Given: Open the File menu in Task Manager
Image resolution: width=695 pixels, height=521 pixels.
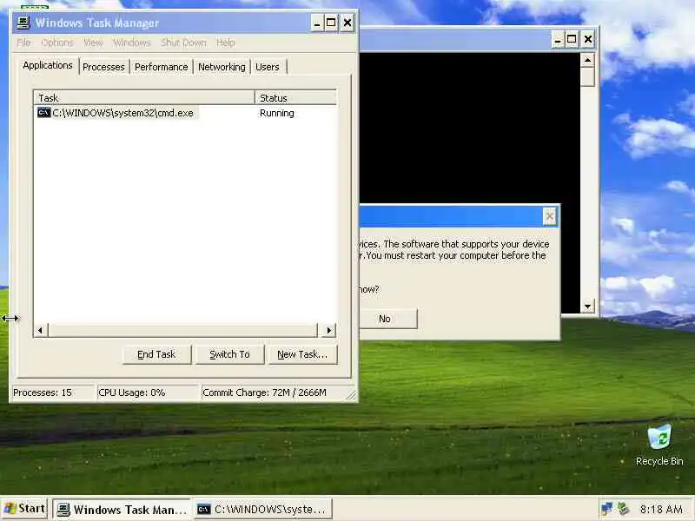Looking at the screenshot, I should 24,43.
